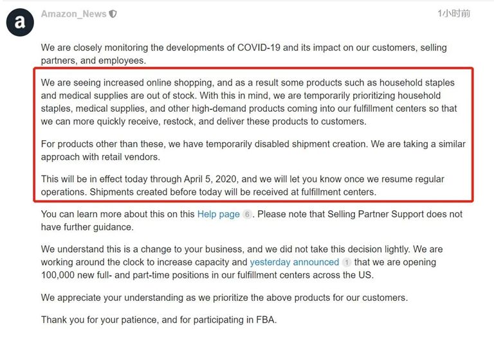Open the "Help page" link
Viewport: 494px width, 342px height.
click(x=218, y=214)
